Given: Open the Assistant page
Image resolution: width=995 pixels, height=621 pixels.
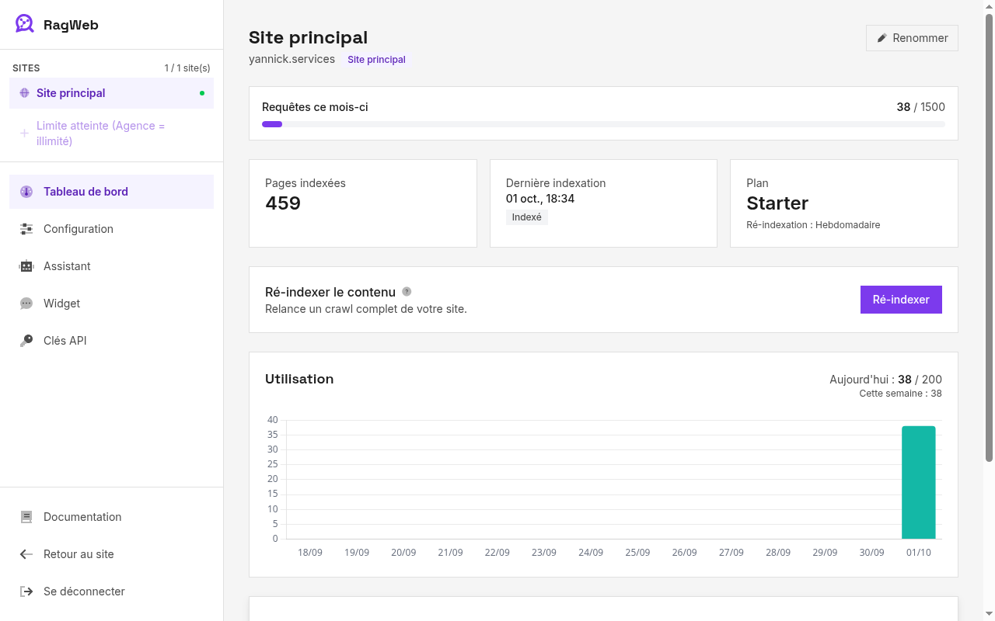Looking at the screenshot, I should pos(111,266).
